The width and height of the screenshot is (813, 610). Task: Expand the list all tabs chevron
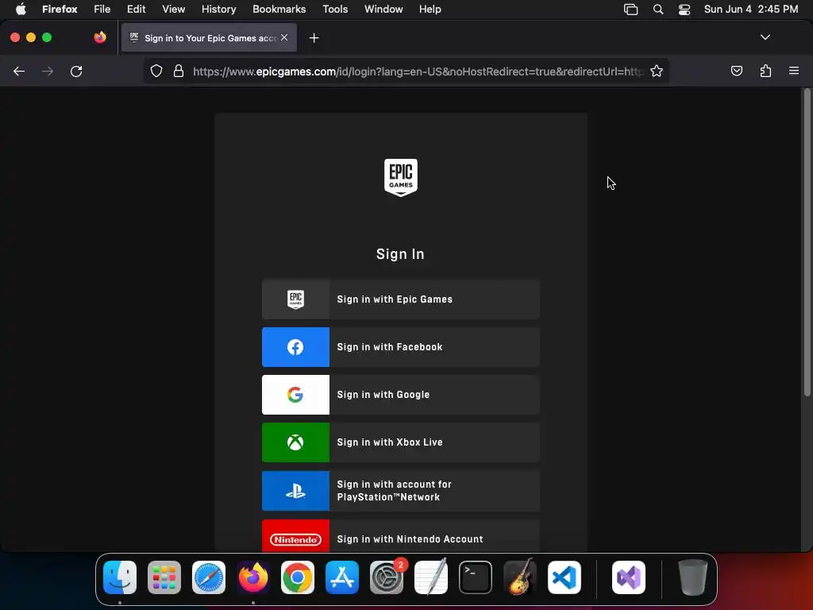[765, 37]
